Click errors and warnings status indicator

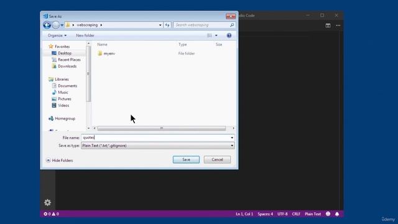pyautogui.click(x=51, y=214)
